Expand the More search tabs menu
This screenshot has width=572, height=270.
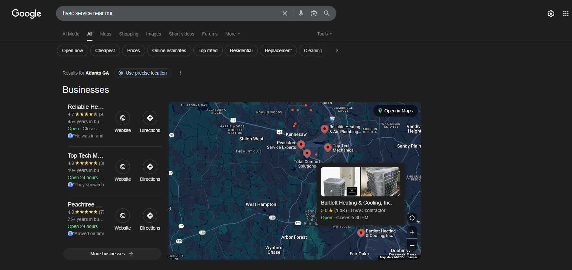click(x=233, y=34)
